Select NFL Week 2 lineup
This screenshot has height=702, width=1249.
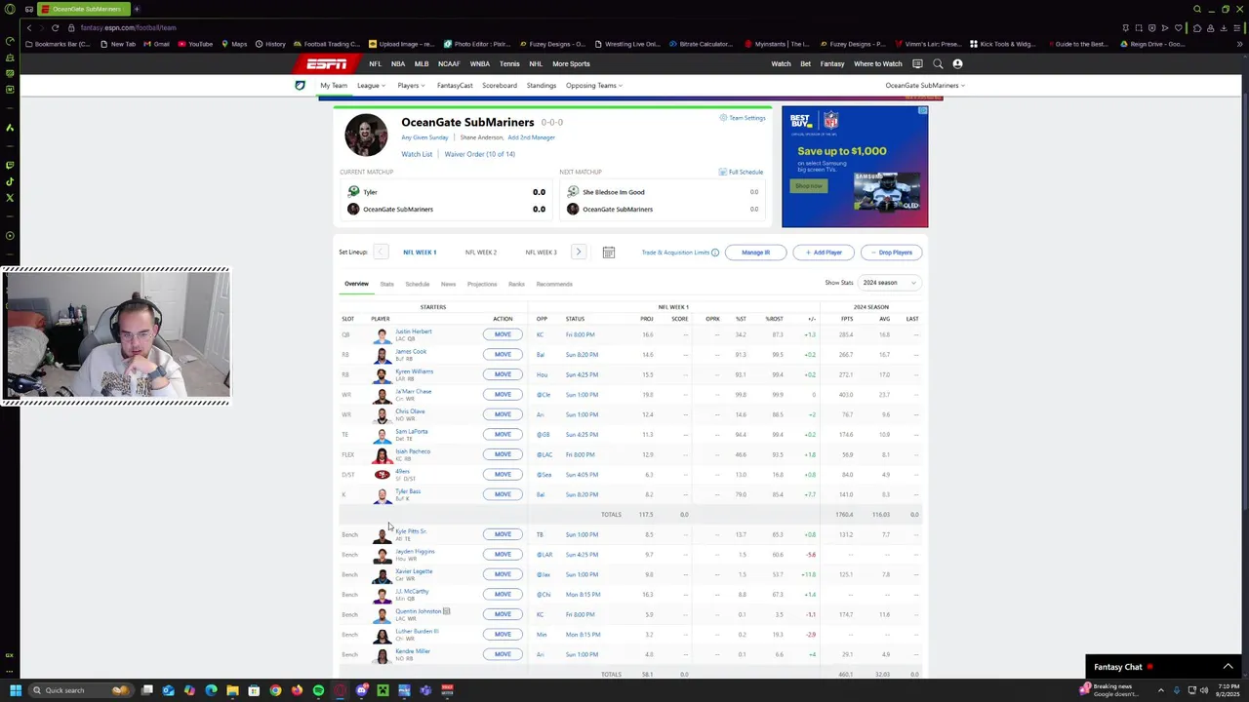(480, 253)
